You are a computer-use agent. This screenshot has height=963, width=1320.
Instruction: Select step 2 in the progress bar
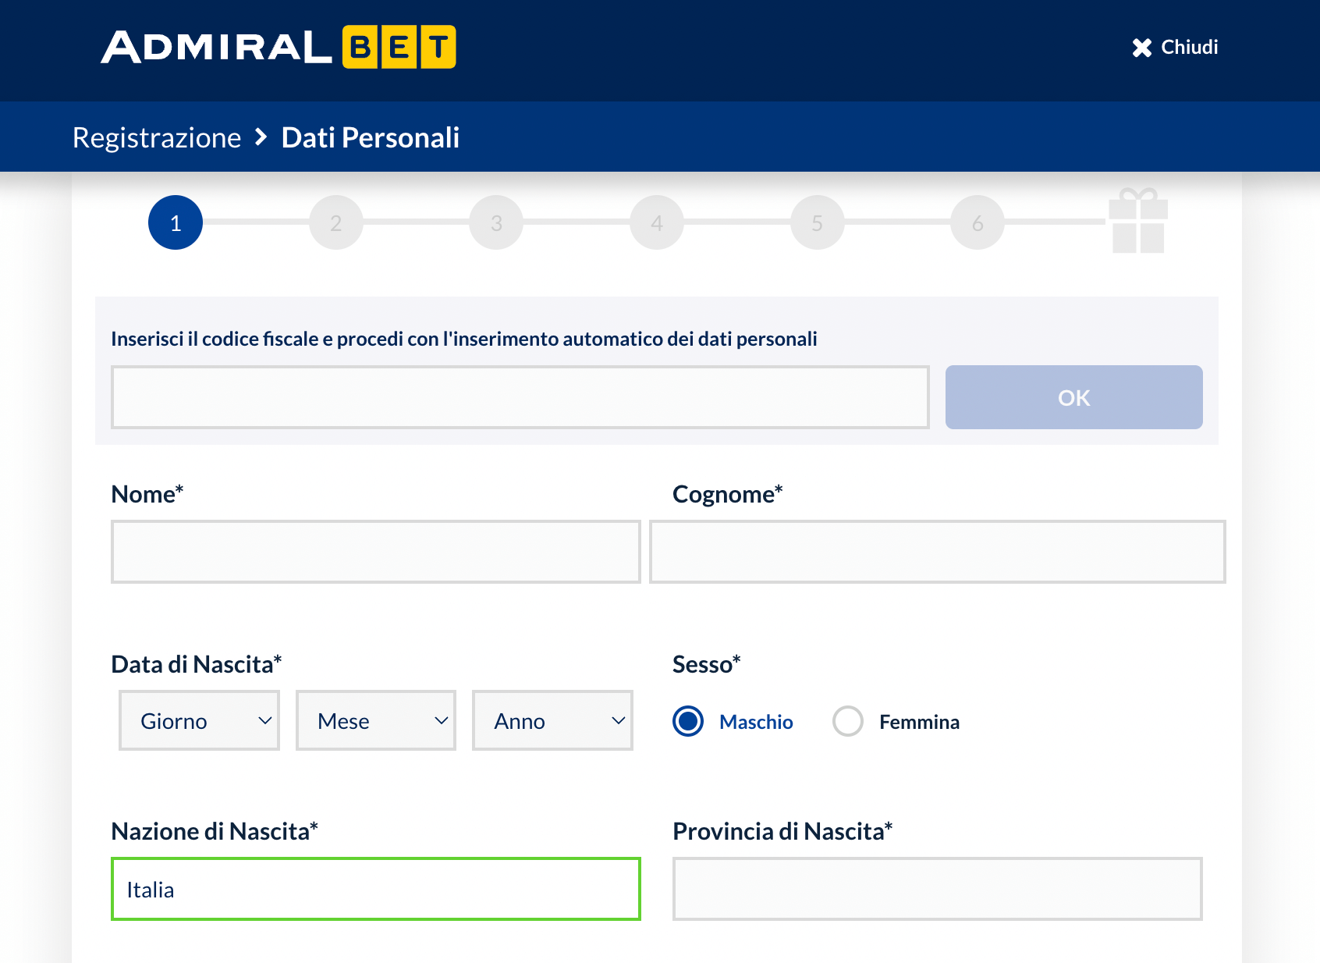[x=336, y=222]
